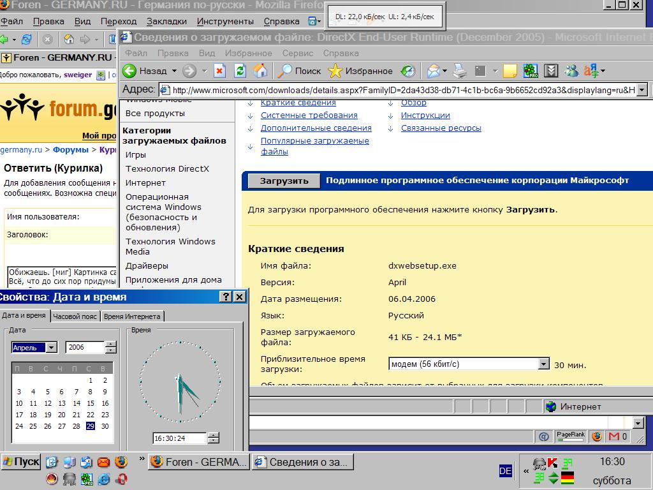Open the Дополнительные сведения link
Screen dimensions: 653x490
tap(316, 128)
